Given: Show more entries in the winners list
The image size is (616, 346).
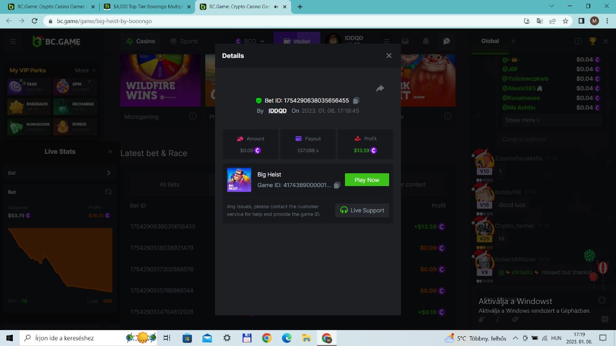Looking at the screenshot, I should pos(522,120).
